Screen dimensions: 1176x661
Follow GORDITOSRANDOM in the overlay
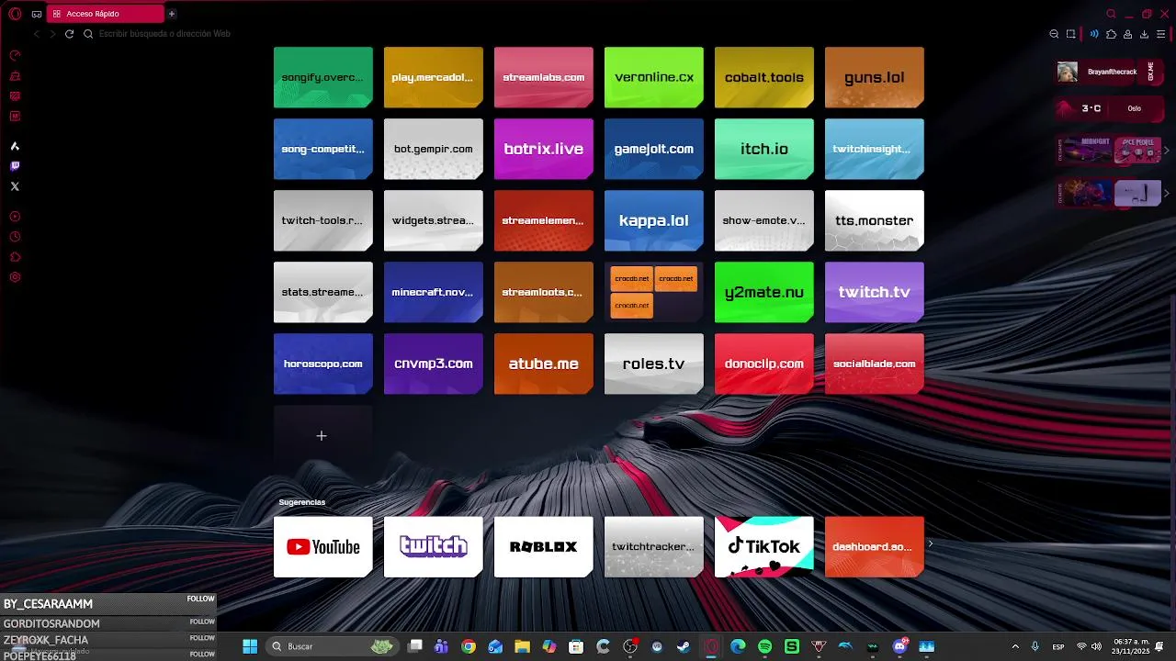click(x=202, y=622)
